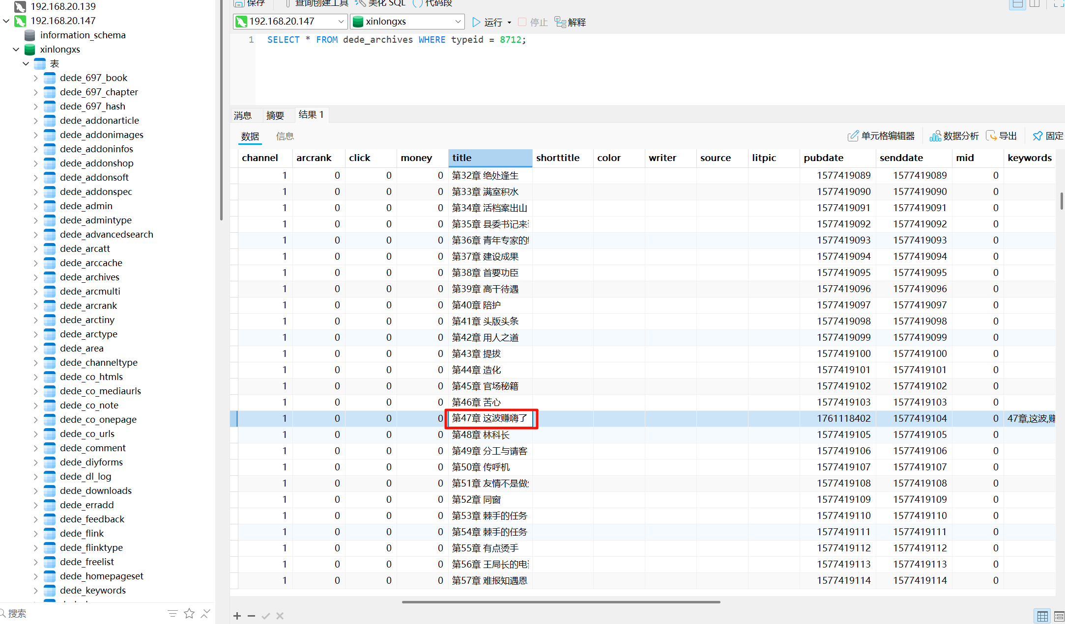Viewport: 1065px width, 624px height.
Task: Click the Run query play icon
Action: [476, 22]
